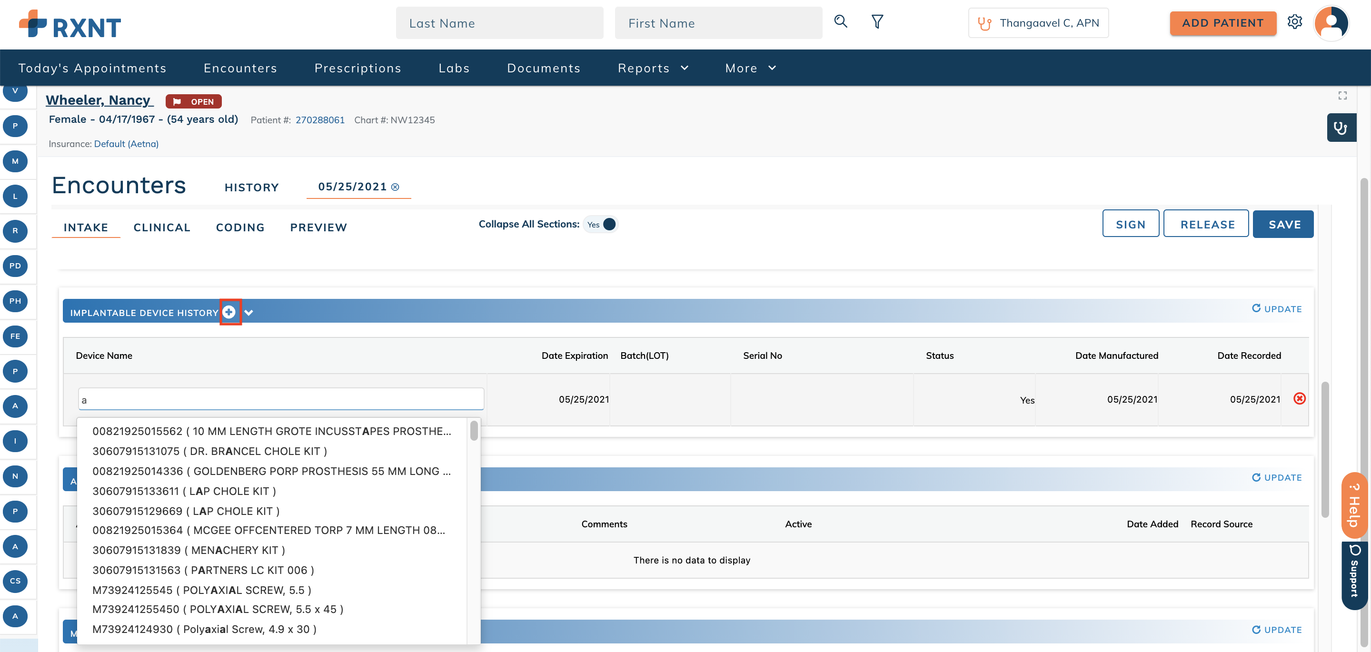The height and width of the screenshot is (652, 1371).
Task: Open the More dropdown menu
Action: click(x=750, y=68)
